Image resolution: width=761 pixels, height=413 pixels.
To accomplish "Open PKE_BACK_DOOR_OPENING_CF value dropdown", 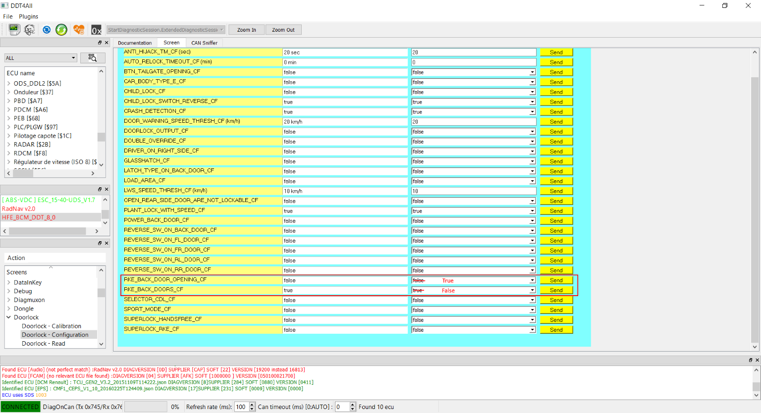I will coord(533,280).
